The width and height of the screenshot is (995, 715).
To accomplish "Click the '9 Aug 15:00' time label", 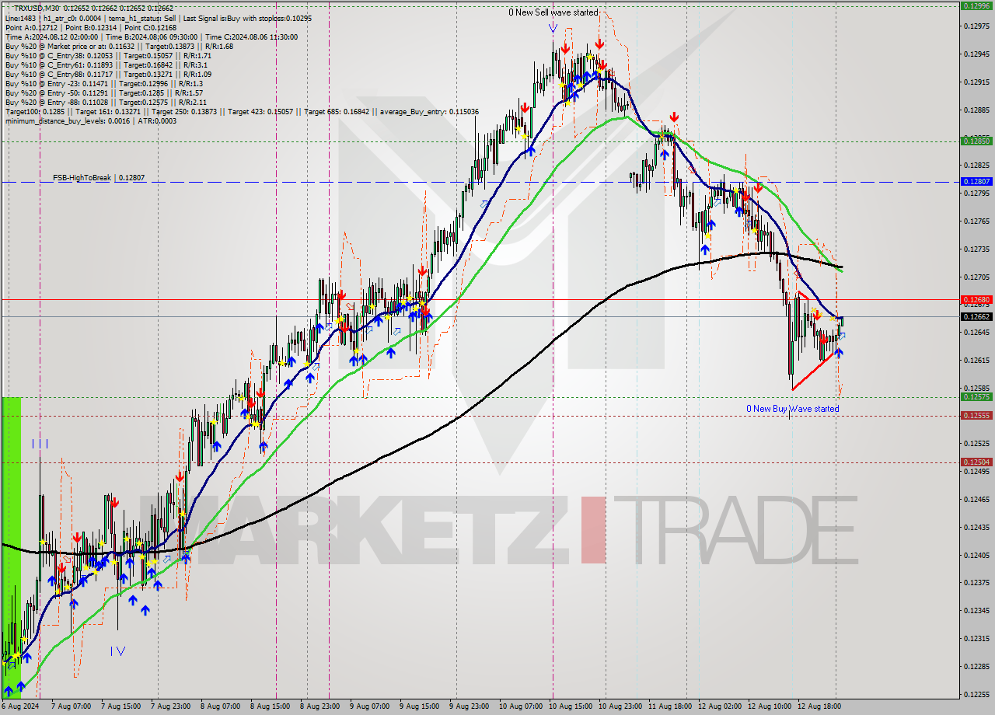I will 420,706.
